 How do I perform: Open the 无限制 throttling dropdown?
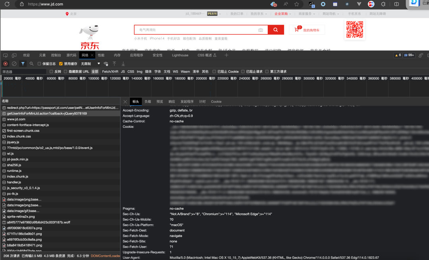click(x=90, y=64)
